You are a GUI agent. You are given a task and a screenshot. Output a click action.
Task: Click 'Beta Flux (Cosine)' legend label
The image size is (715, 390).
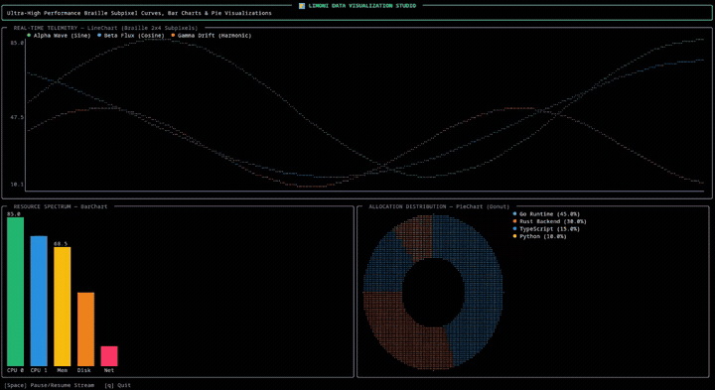[134, 35]
